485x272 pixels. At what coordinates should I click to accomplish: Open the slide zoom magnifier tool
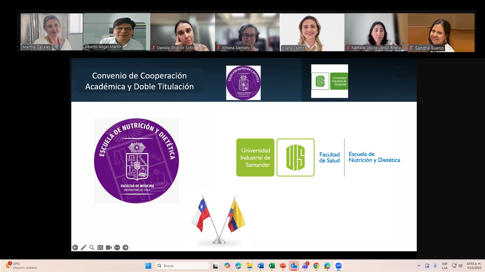(x=92, y=248)
